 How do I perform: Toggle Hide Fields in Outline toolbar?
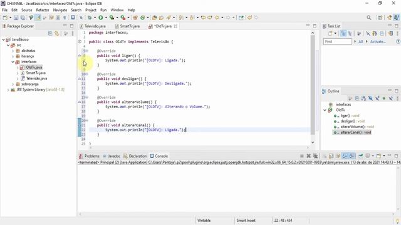click(x=370, y=98)
